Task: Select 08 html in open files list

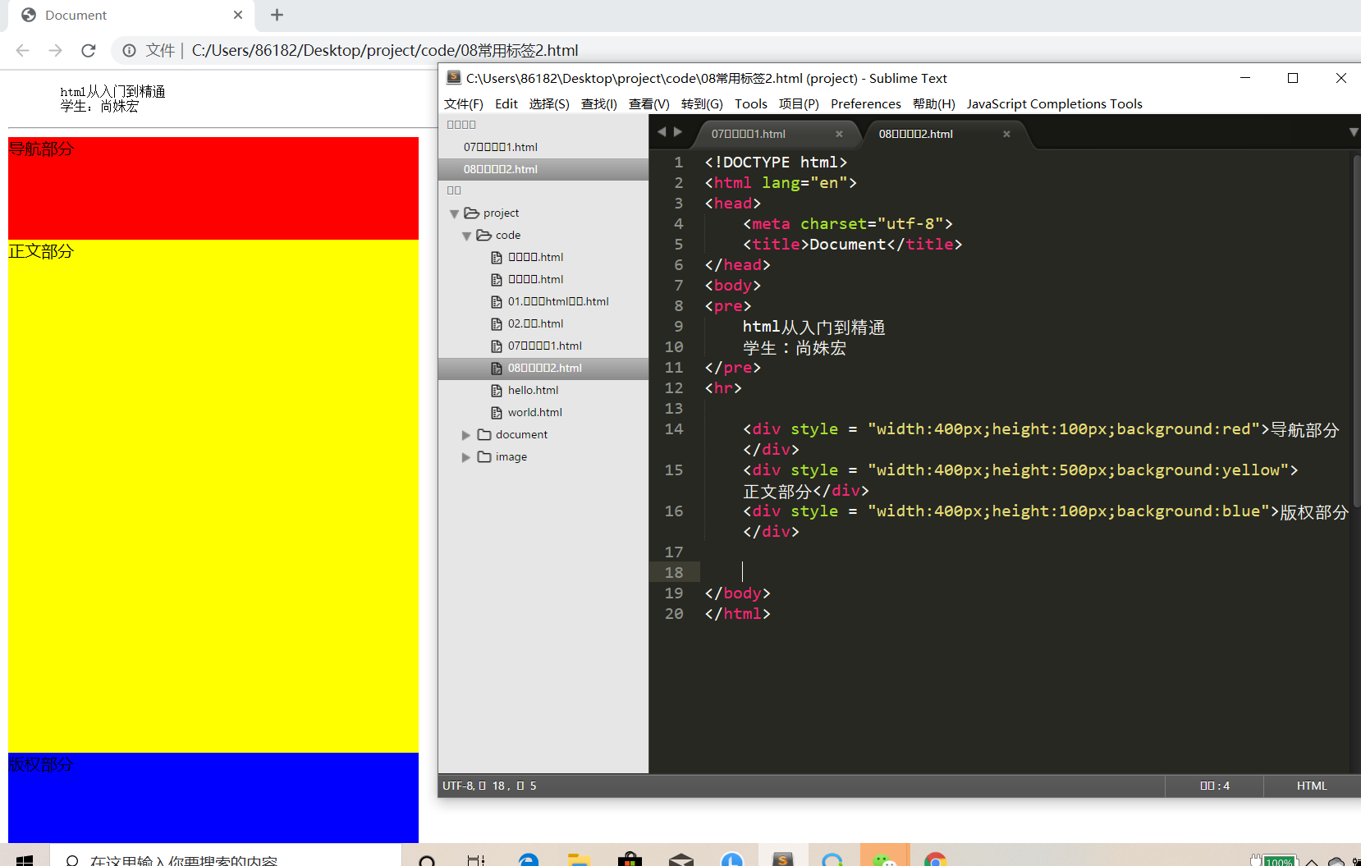Action: 543,169
